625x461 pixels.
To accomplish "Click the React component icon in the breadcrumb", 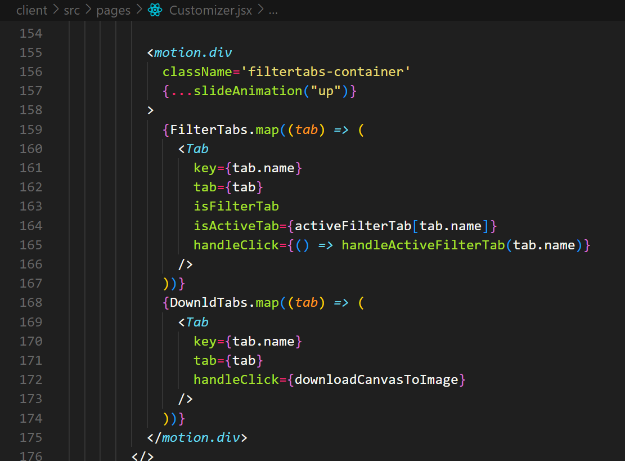I will [x=155, y=10].
